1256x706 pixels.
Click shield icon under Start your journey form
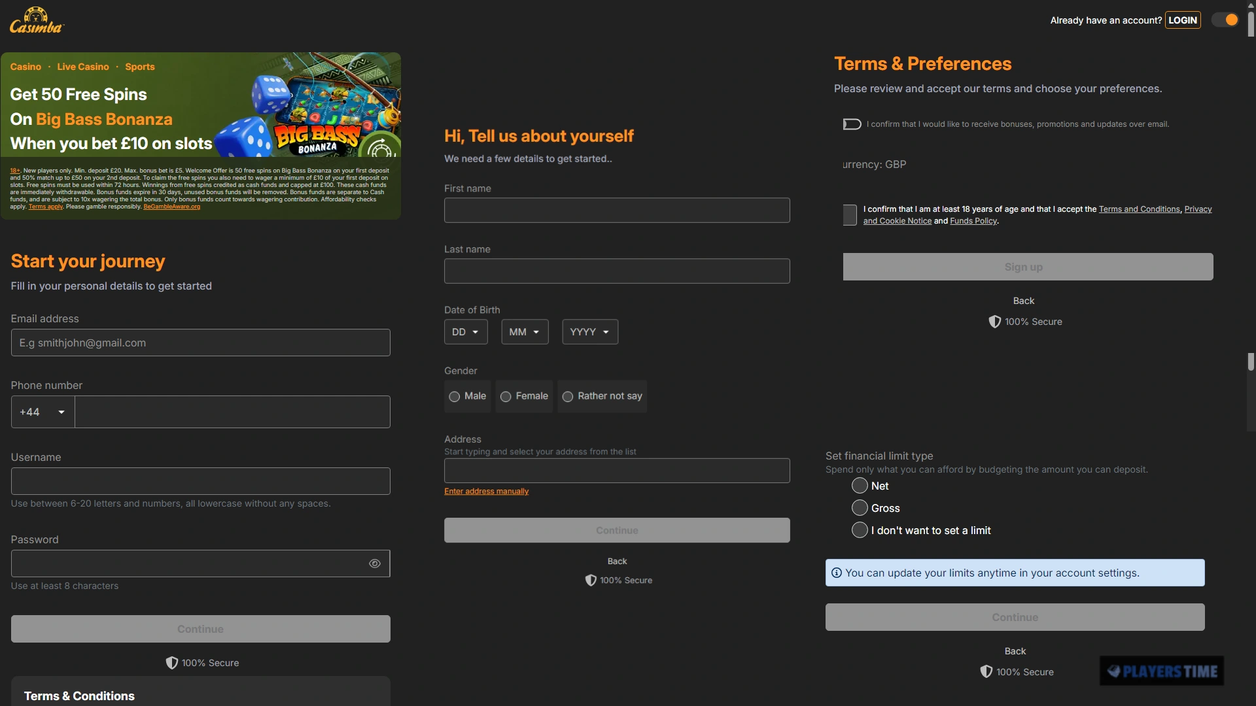click(x=172, y=663)
